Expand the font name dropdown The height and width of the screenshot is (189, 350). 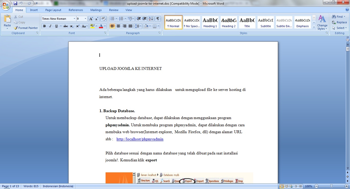click(74, 19)
